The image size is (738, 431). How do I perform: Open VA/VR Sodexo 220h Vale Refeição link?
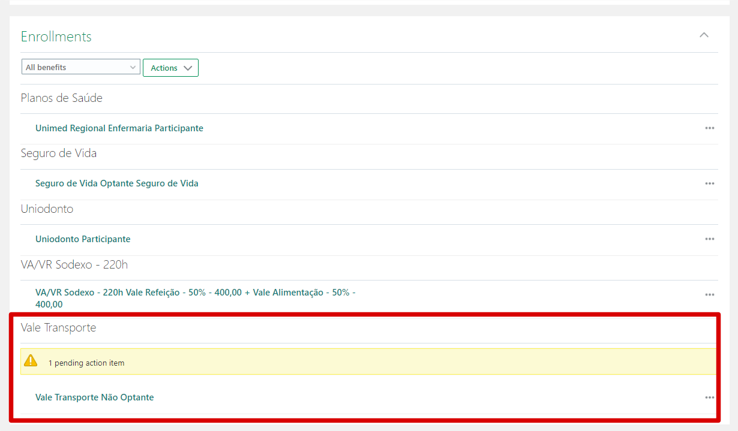196,298
